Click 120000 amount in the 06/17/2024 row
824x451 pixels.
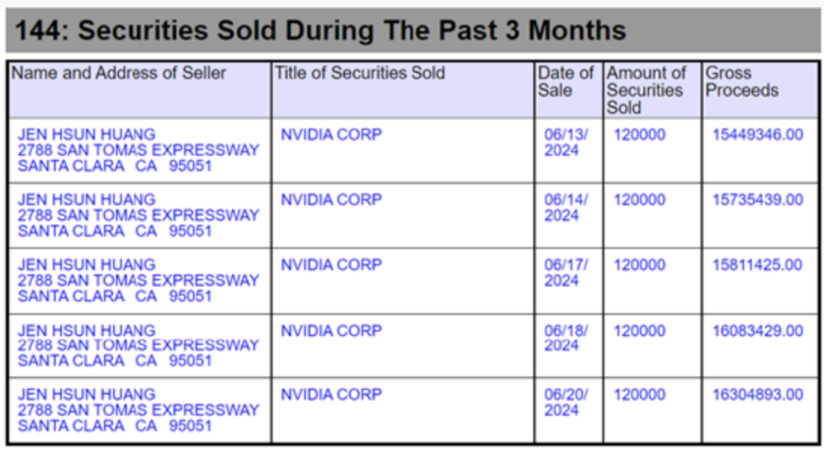[x=639, y=265]
